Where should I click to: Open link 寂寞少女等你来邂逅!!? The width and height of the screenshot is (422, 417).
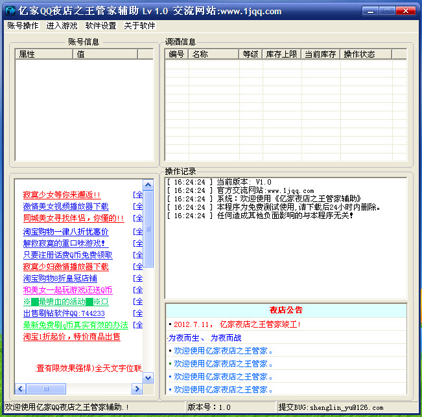62,195
